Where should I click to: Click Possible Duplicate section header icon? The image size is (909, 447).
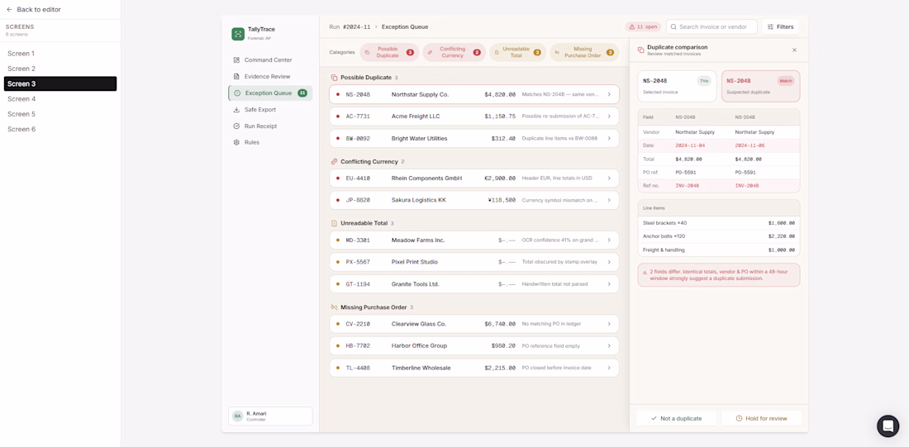point(334,77)
